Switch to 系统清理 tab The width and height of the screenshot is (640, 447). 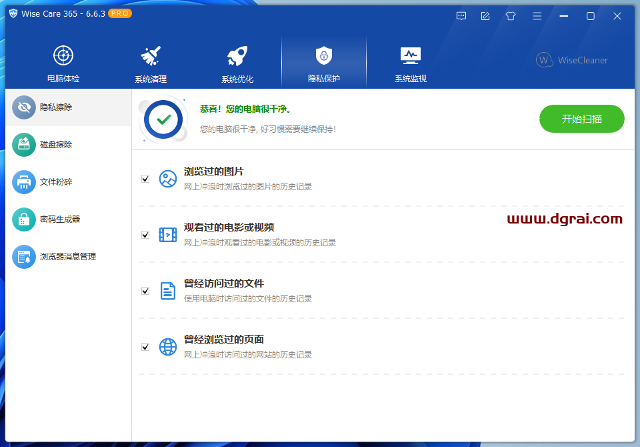(151, 63)
